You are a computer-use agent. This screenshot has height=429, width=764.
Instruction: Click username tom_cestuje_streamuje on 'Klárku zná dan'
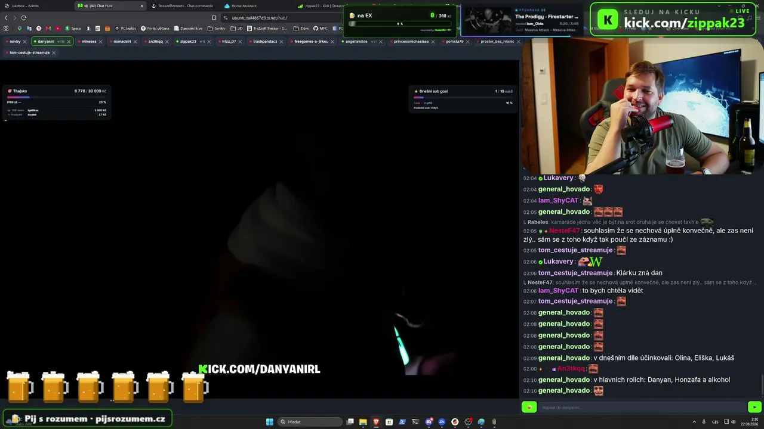(x=575, y=273)
